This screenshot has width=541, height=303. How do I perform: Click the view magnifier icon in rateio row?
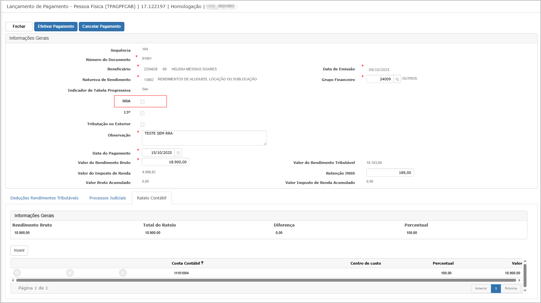(x=17, y=273)
